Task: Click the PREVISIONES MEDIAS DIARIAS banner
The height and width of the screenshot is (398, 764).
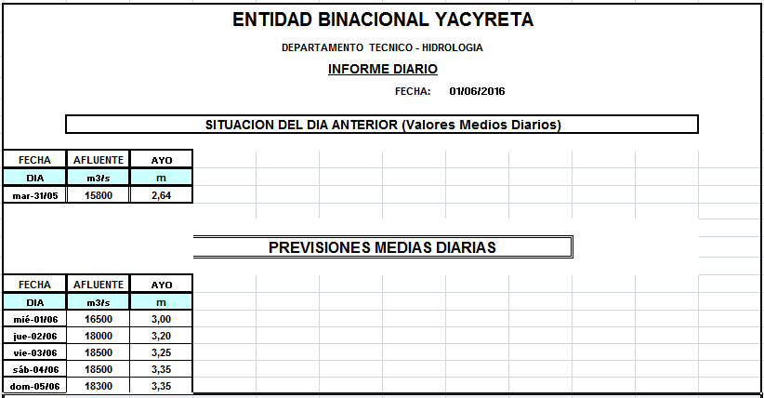Action: pyautogui.click(x=382, y=247)
